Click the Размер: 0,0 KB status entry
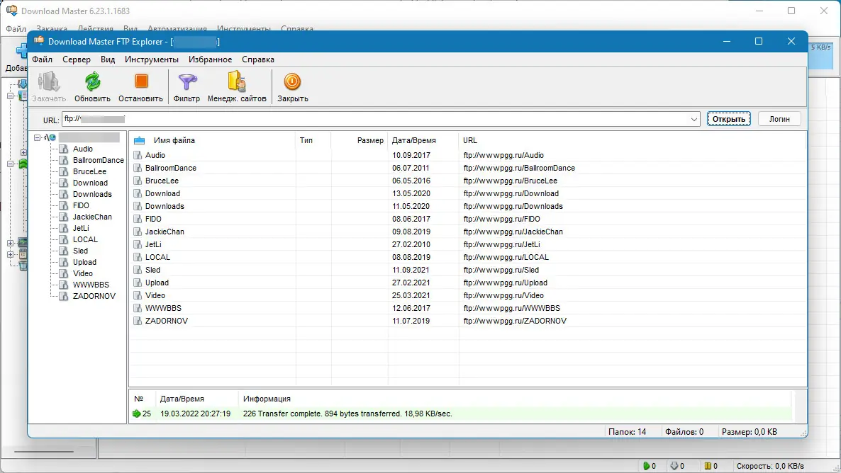Image resolution: width=841 pixels, height=473 pixels. (x=750, y=432)
